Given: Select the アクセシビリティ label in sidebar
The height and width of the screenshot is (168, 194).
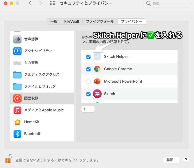Looking at the screenshot, I should pos(38,51).
